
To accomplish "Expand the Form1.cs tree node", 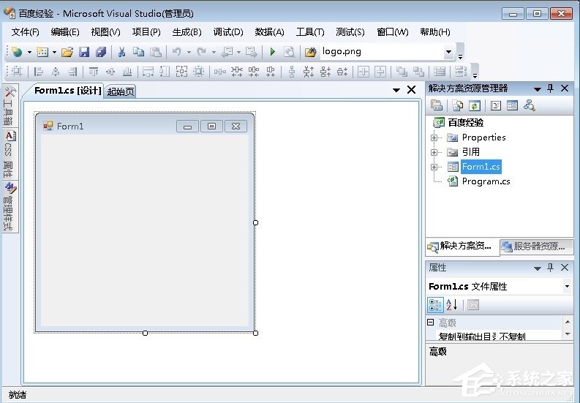I will point(434,167).
